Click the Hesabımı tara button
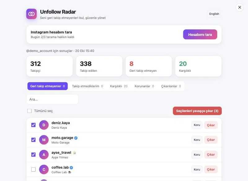248x181 pixels. (200, 34)
